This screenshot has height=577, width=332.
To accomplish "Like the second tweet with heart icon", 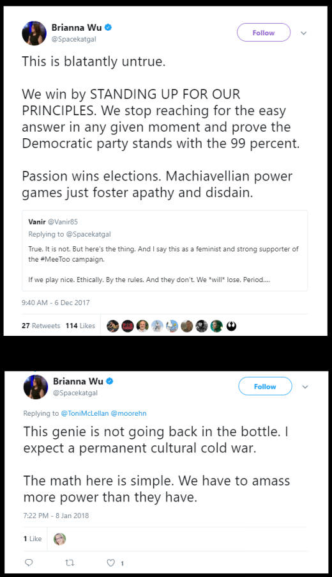I will click(110, 563).
